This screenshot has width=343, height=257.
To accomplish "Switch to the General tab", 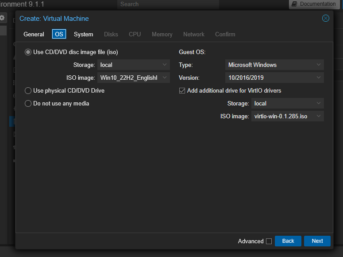I will click(34, 34).
